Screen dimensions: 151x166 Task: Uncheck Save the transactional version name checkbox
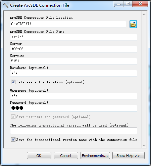(13, 140)
